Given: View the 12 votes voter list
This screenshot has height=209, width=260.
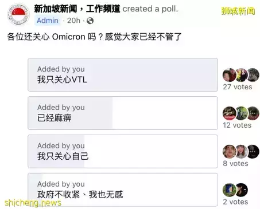Looking at the screenshot, I should pyautogui.click(x=237, y=125).
